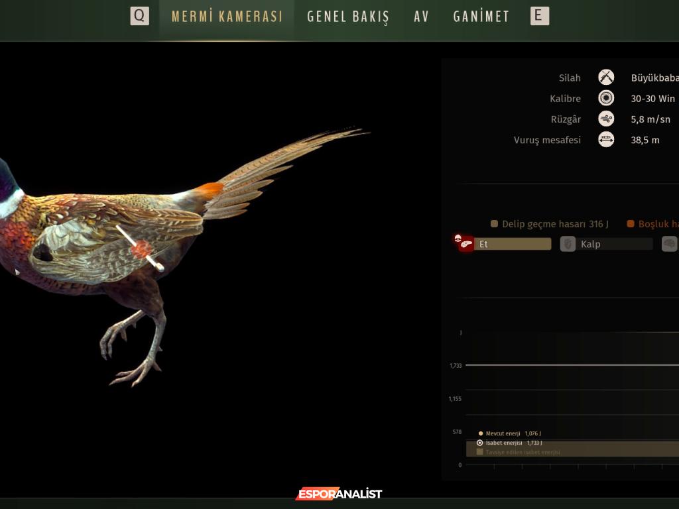Click the red bullet wound on the pheasant
The image size is (679, 509).
[141, 249]
